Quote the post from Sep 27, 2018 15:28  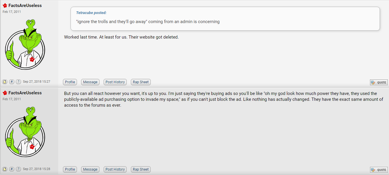(379, 170)
